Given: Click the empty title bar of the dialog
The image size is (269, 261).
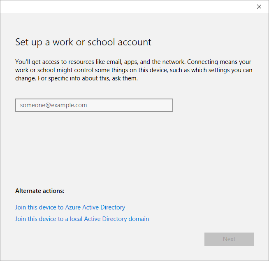Looking at the screenshot, I should pos(123,7).
